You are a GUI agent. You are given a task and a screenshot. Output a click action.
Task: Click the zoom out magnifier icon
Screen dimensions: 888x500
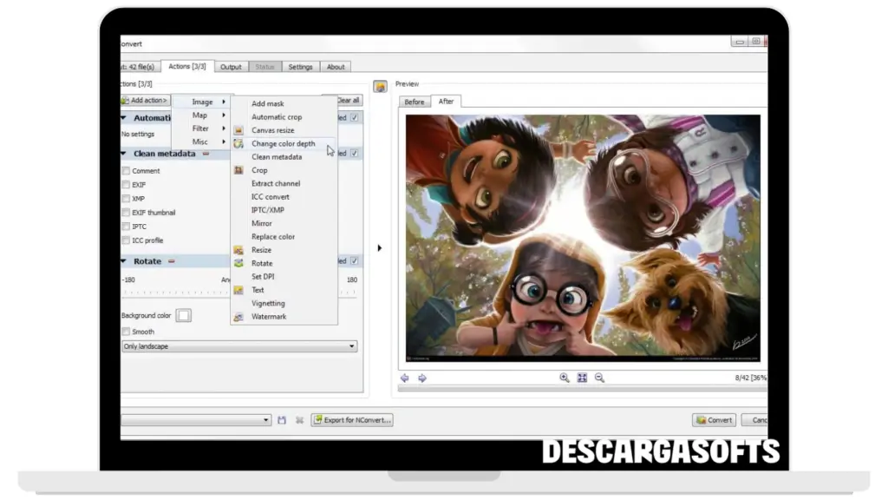point(599,378)
